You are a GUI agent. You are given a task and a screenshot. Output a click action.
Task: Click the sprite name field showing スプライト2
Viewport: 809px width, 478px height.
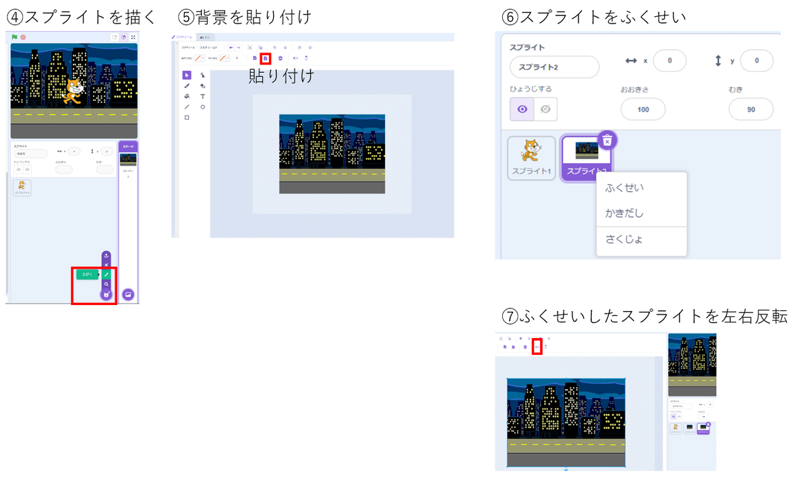[x=555, y=67]
